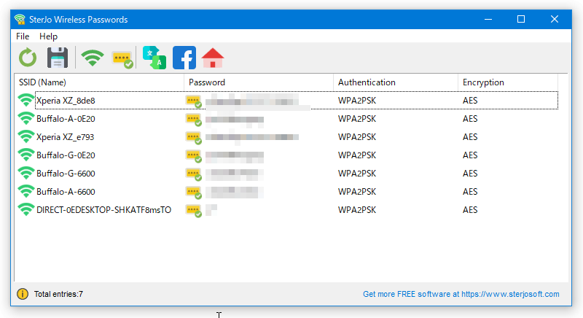
Task: Click the Total entries:7 status text
Action: (x=58, y=294)
